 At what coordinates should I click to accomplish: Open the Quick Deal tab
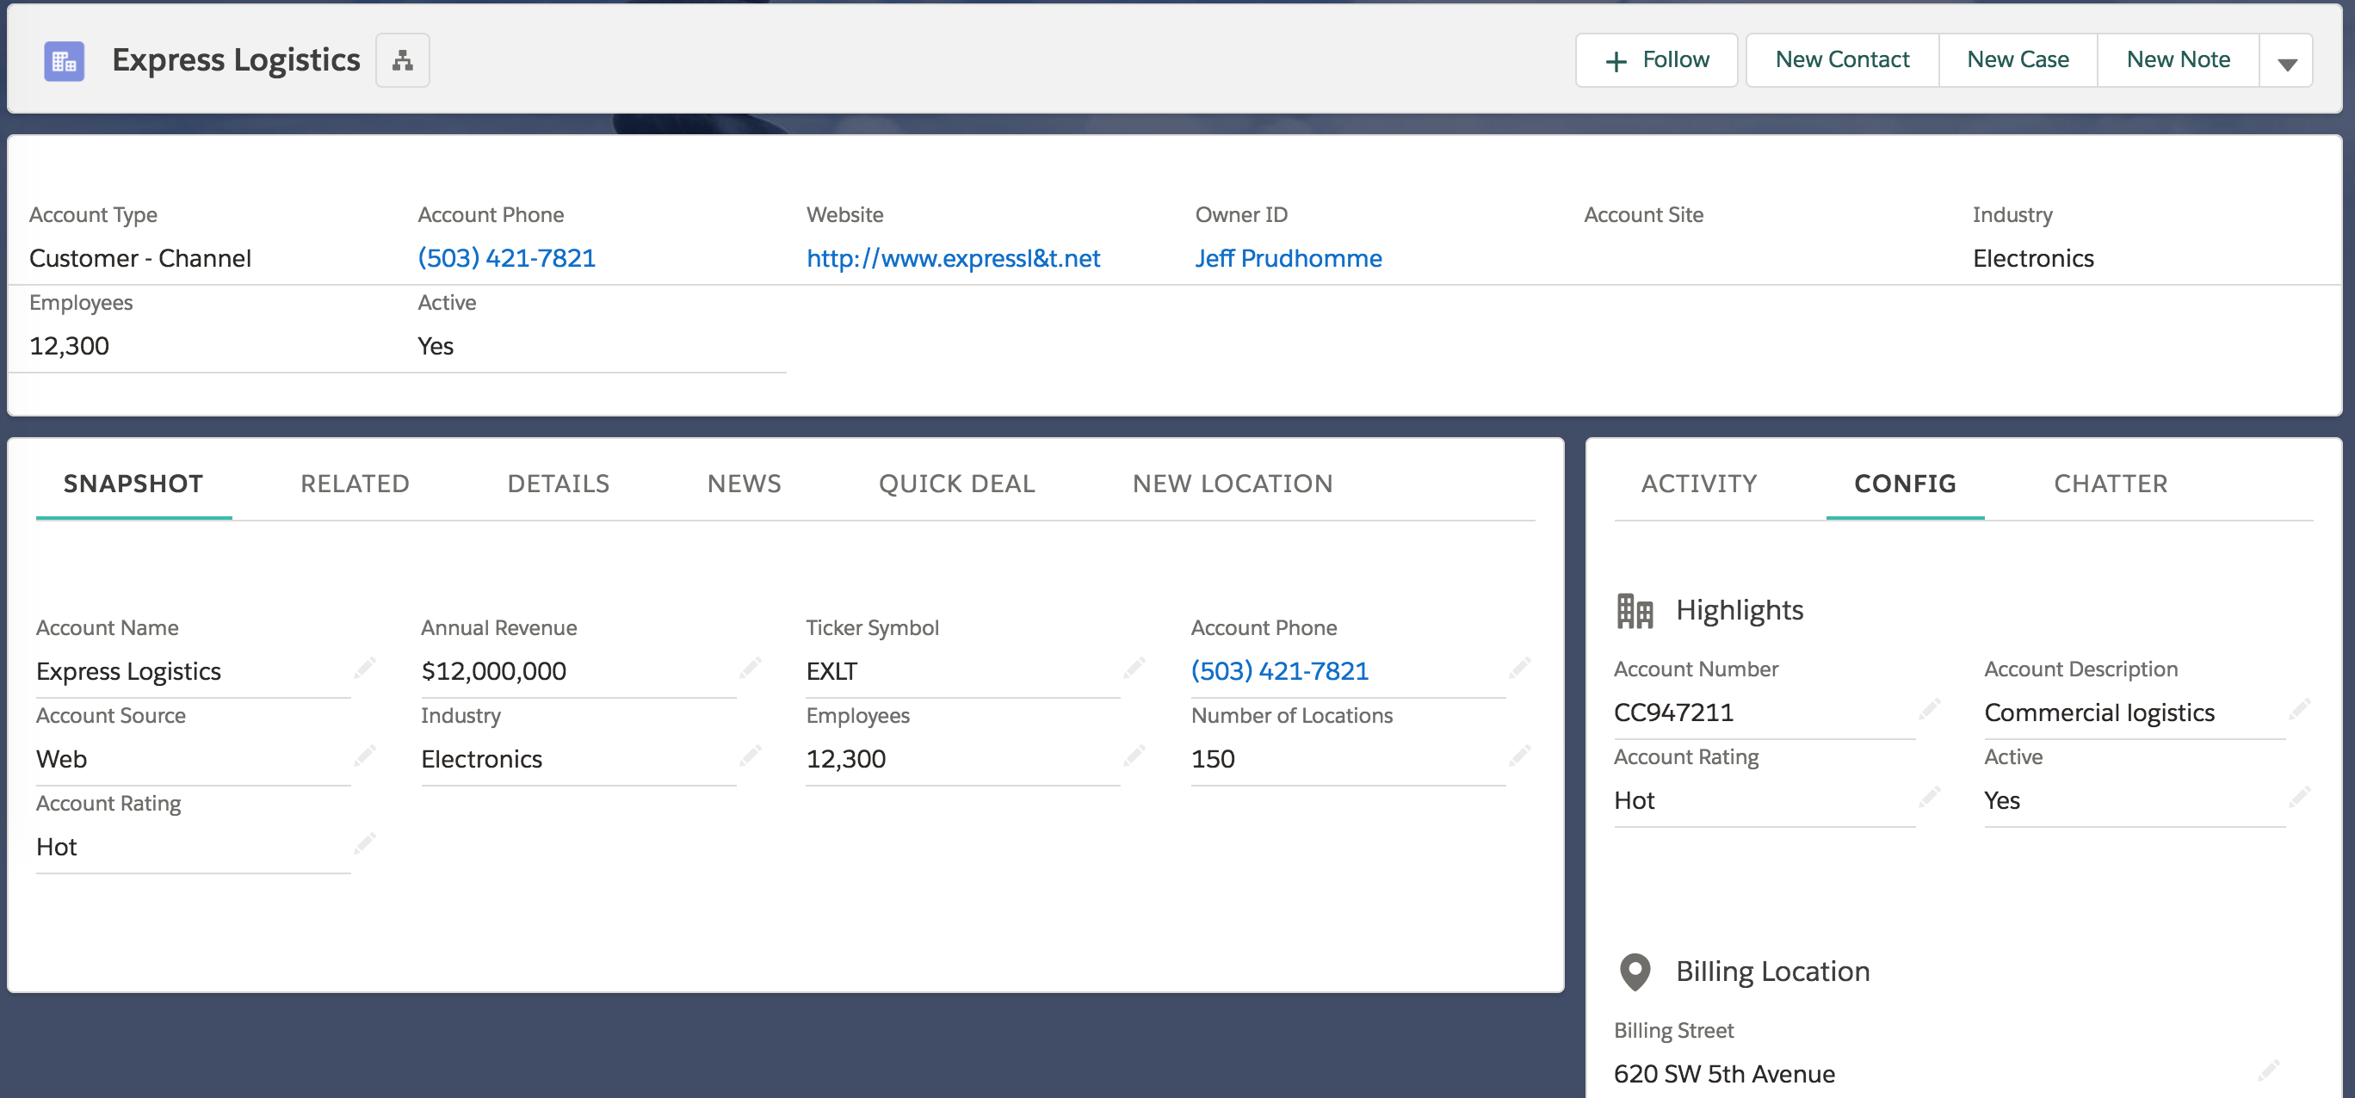click(x=956, y=484)
